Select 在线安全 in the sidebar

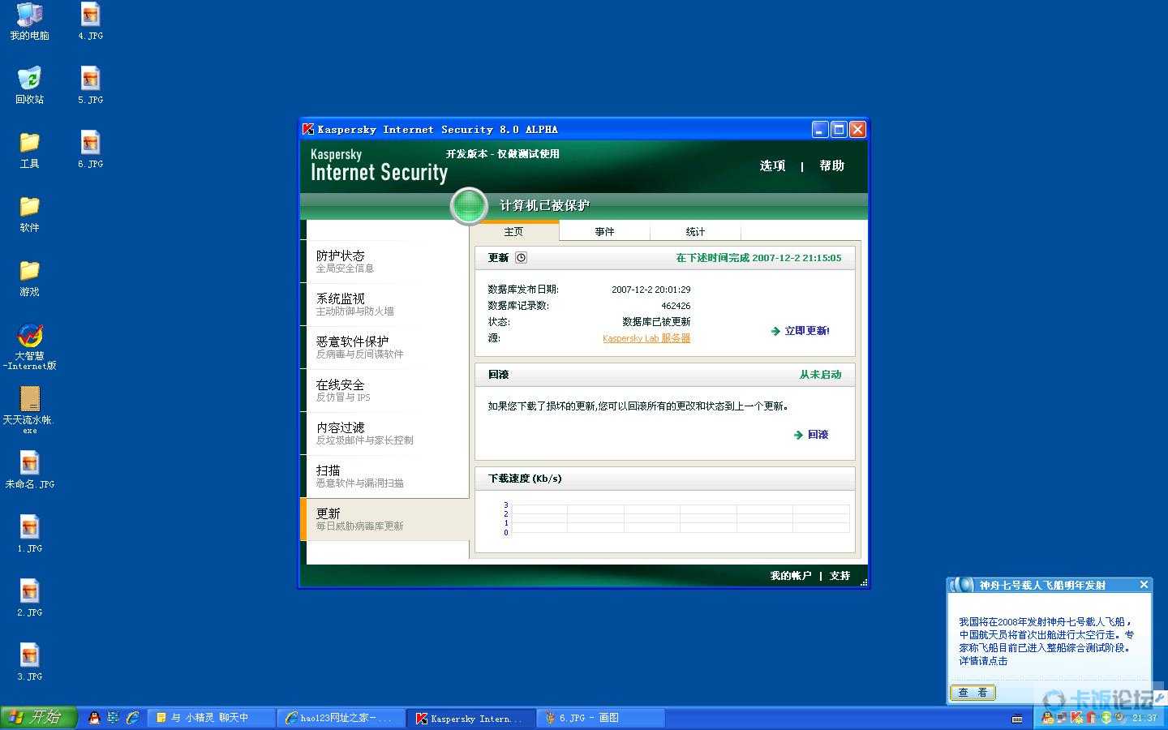[384, 390]
